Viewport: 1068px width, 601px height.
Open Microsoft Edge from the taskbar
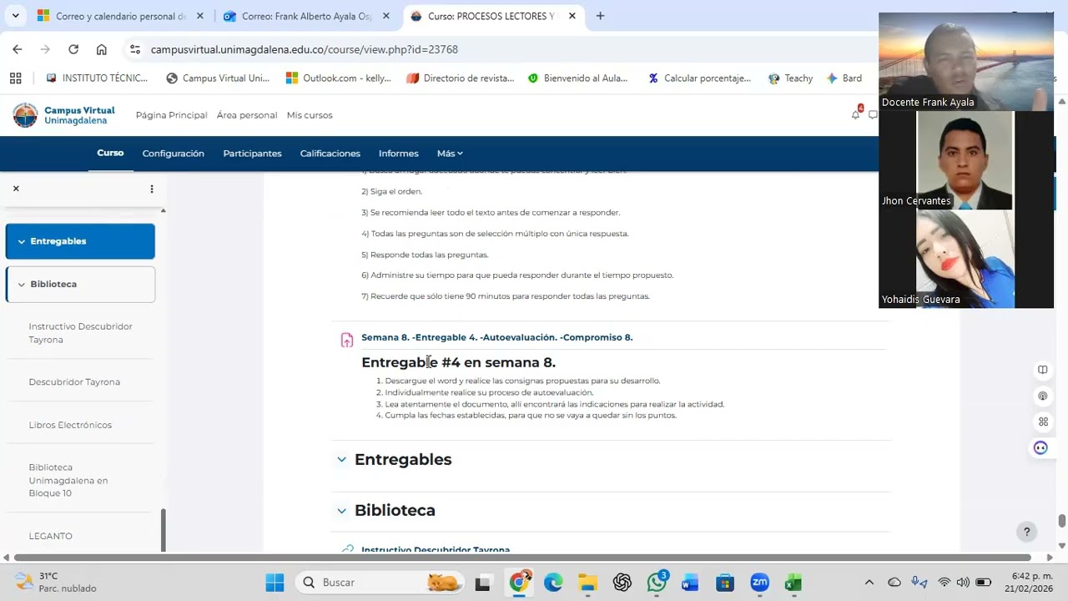pos(553,583)
